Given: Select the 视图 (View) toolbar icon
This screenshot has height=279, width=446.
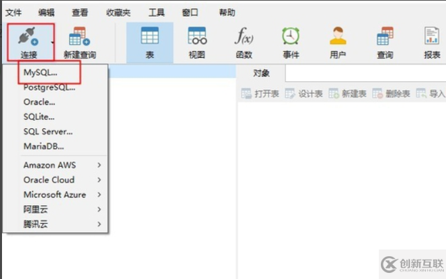Looking at the screenshot, I should point(197,36).
